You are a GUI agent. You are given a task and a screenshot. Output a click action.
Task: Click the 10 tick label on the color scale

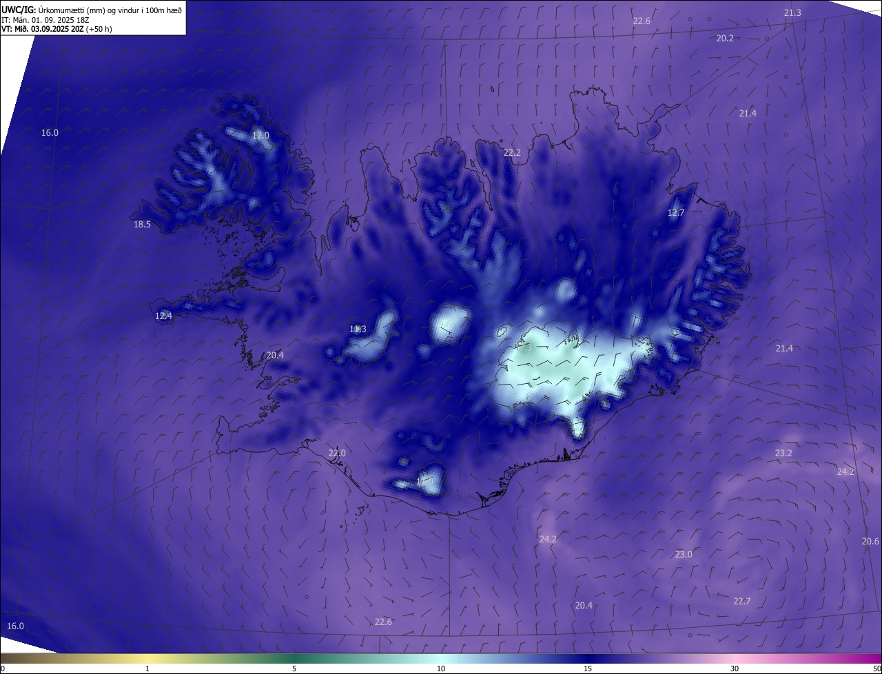coord(441,668)
